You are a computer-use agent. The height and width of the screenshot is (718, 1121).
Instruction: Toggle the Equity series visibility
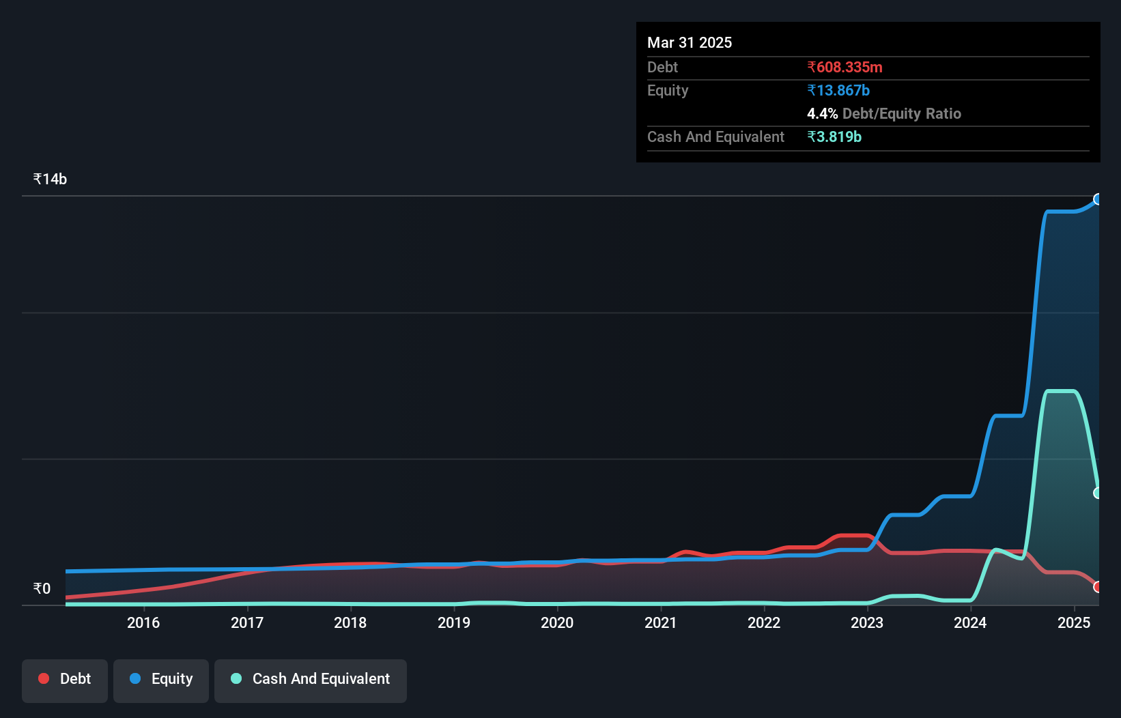(160, 679)
